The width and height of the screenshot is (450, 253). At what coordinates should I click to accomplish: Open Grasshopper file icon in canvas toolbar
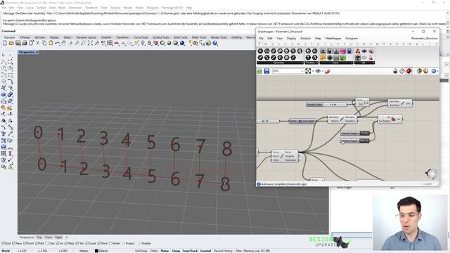259,71
